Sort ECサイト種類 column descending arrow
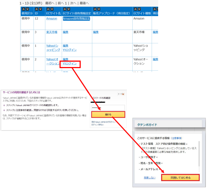The width and height of the screenshot is (208, 190). click(x=139, y=9)
